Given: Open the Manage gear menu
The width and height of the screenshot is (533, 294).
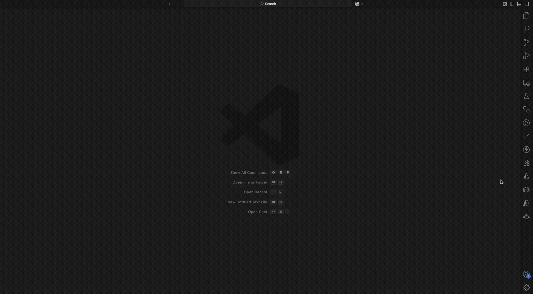Looking at the screenshot, I should click(526, 288).
